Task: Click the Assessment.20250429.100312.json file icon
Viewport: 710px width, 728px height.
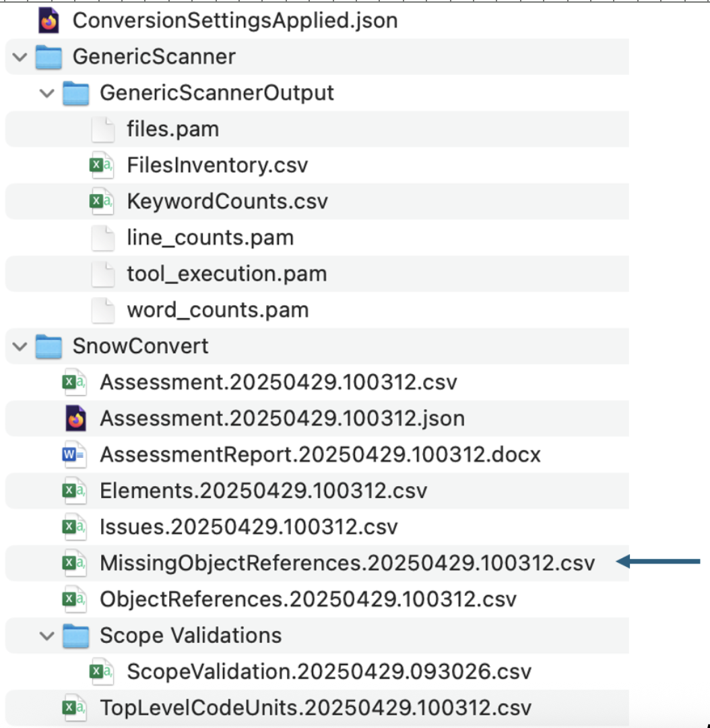Action: 75,419
